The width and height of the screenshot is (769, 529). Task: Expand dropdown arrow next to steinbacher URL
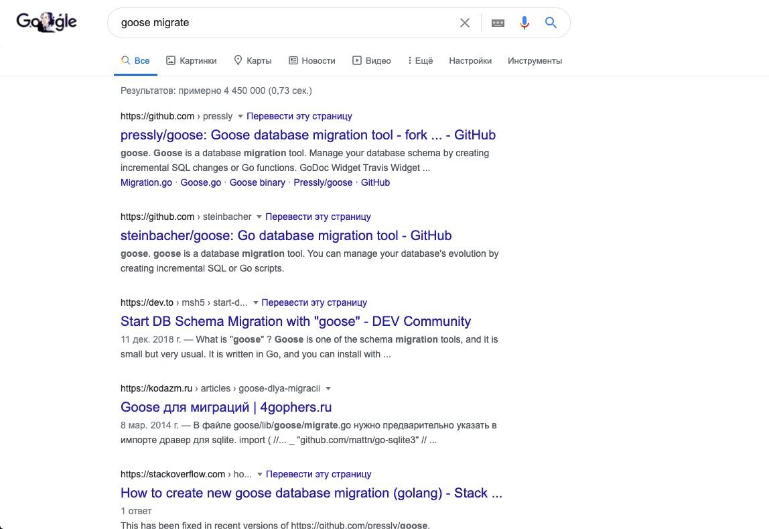[x=259, y=217]
